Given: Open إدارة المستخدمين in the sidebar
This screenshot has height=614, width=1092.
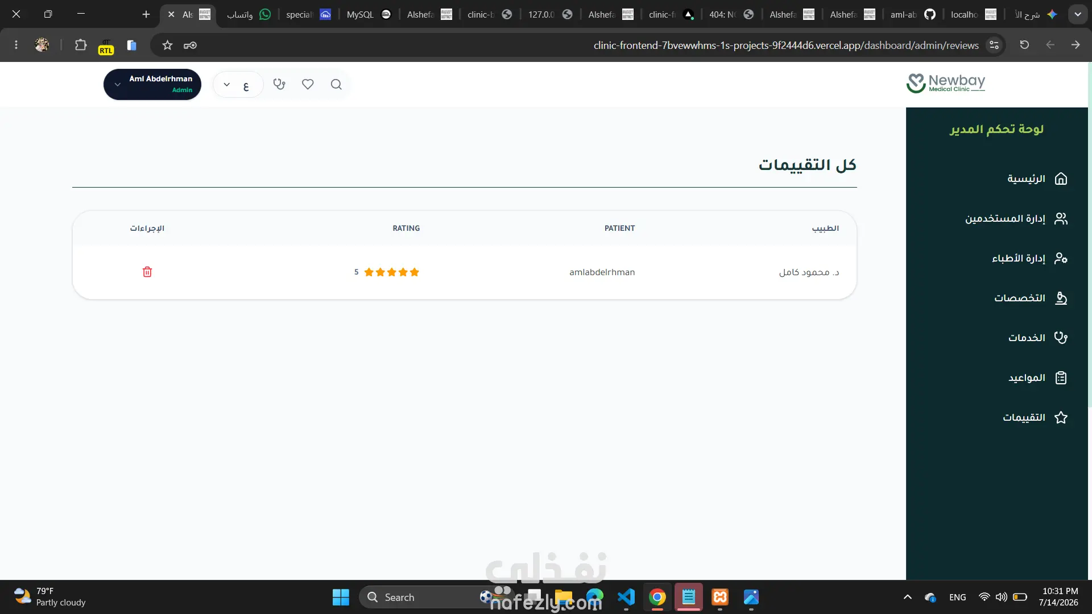Looking at the screenshot, I should tap(1016, 218).
